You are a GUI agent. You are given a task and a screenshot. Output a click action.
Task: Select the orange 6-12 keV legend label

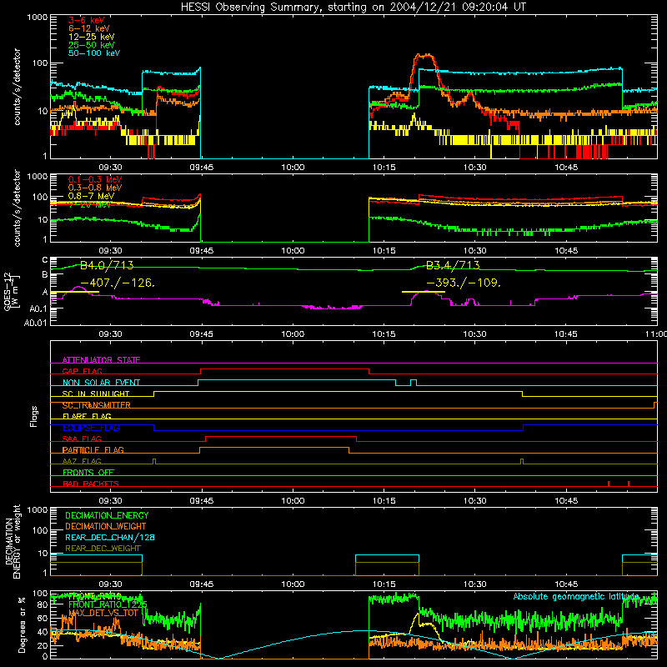[89, 28]
